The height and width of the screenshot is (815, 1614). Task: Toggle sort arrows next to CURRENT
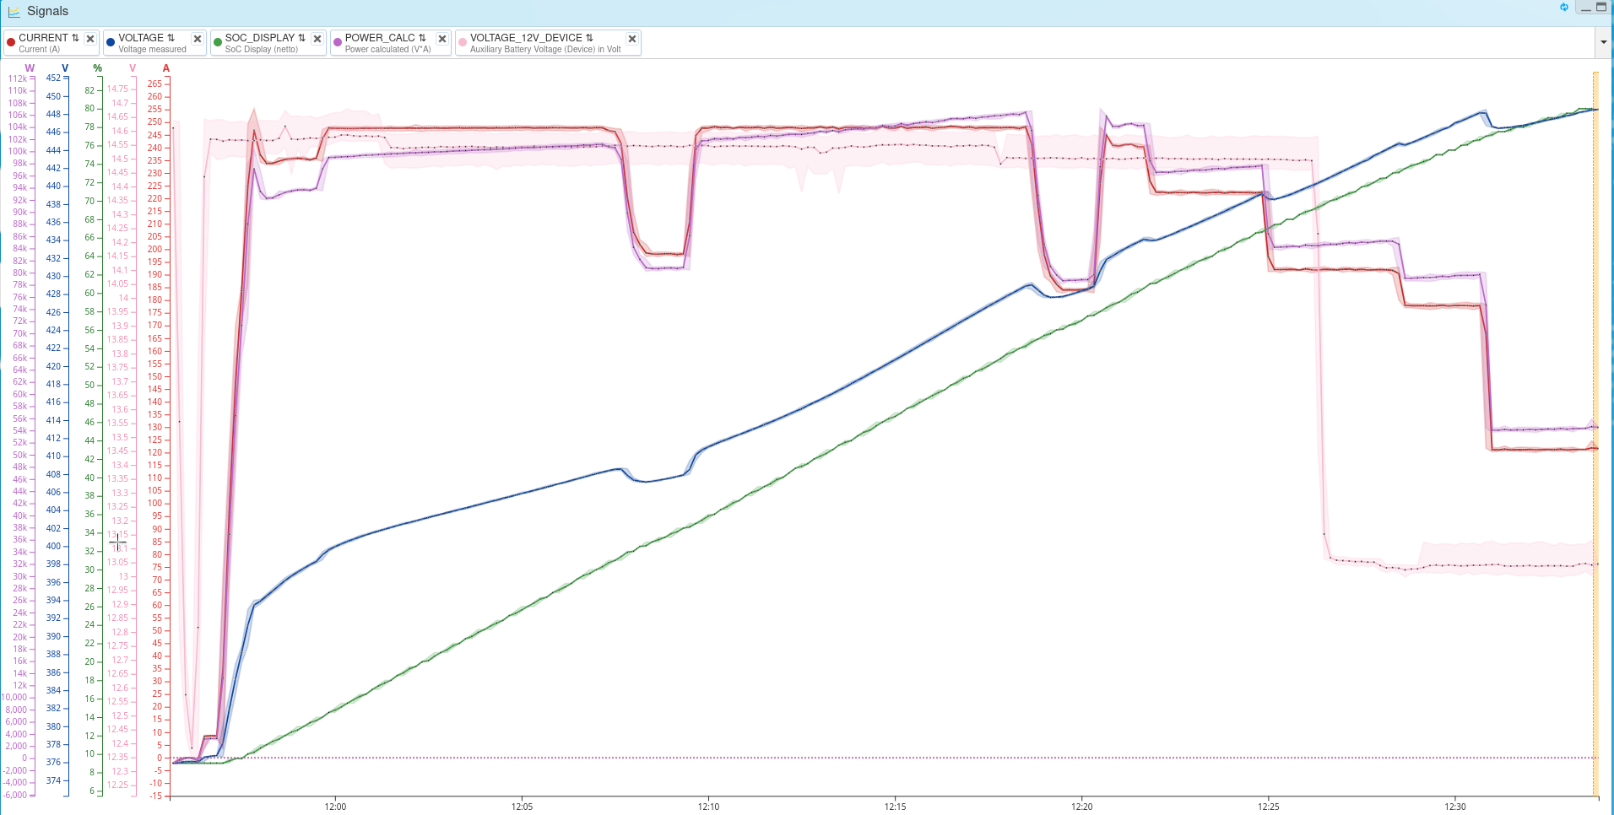(x=75, y=38)
